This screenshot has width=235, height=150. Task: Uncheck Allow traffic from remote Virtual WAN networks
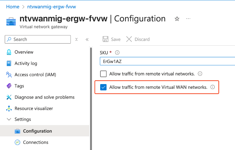click(x=103, y=87)
